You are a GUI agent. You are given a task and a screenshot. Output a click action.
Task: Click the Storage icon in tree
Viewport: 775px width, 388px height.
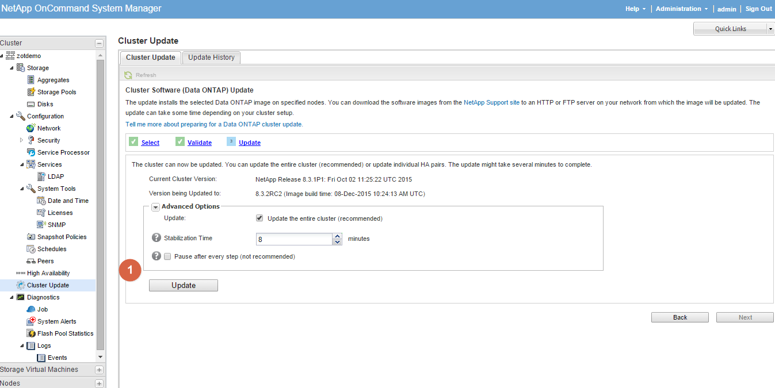[x=21, y=68]
